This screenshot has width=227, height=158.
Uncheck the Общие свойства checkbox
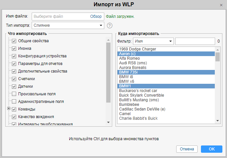tap(14, 41)
